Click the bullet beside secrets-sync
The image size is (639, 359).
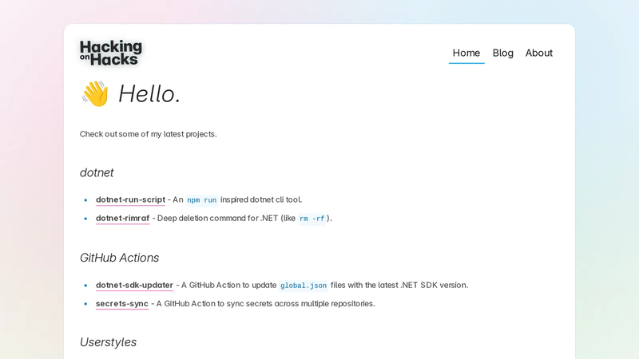85,304
